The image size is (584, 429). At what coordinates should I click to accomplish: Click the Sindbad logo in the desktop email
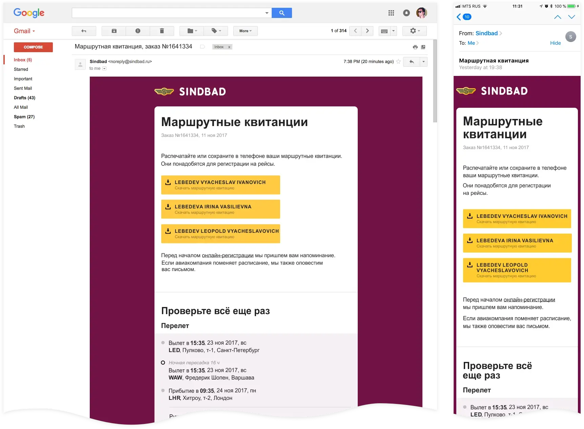(190, 91)
